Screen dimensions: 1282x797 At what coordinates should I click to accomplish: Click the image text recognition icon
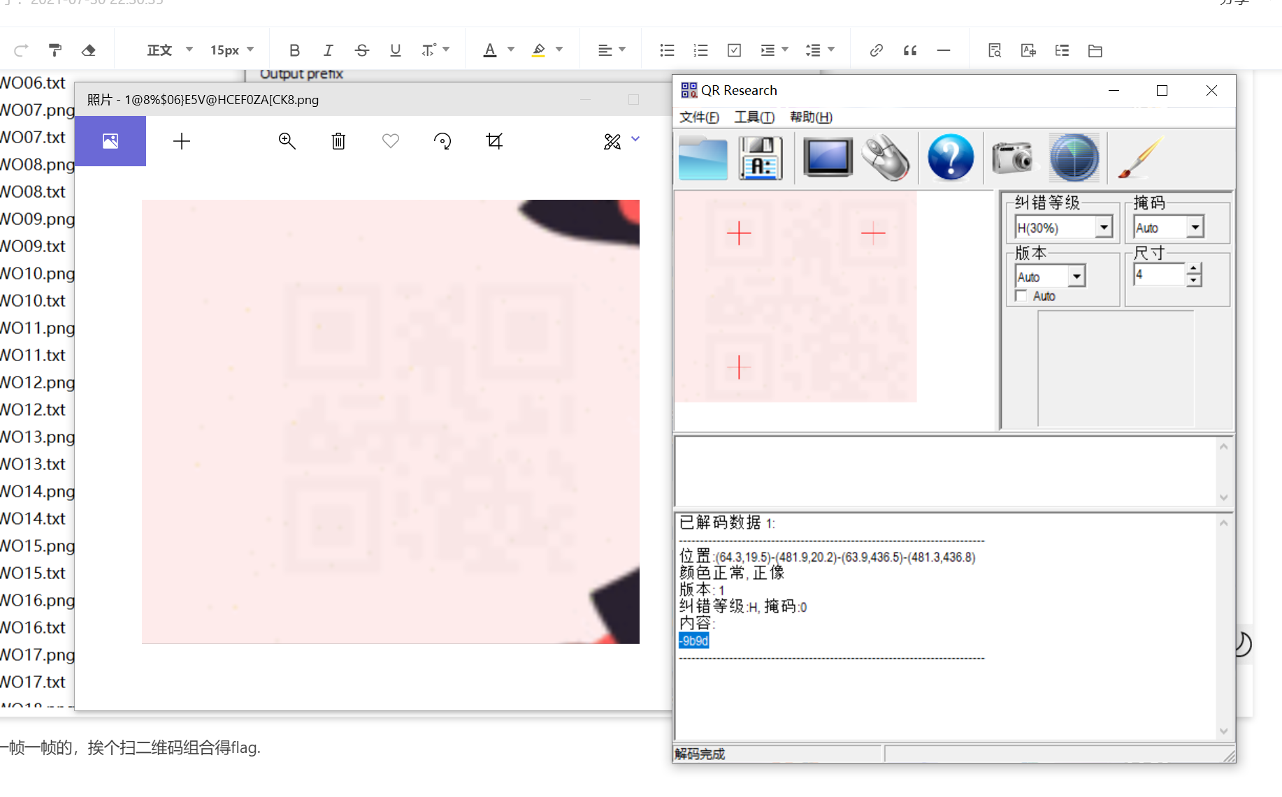[1028, 50]
